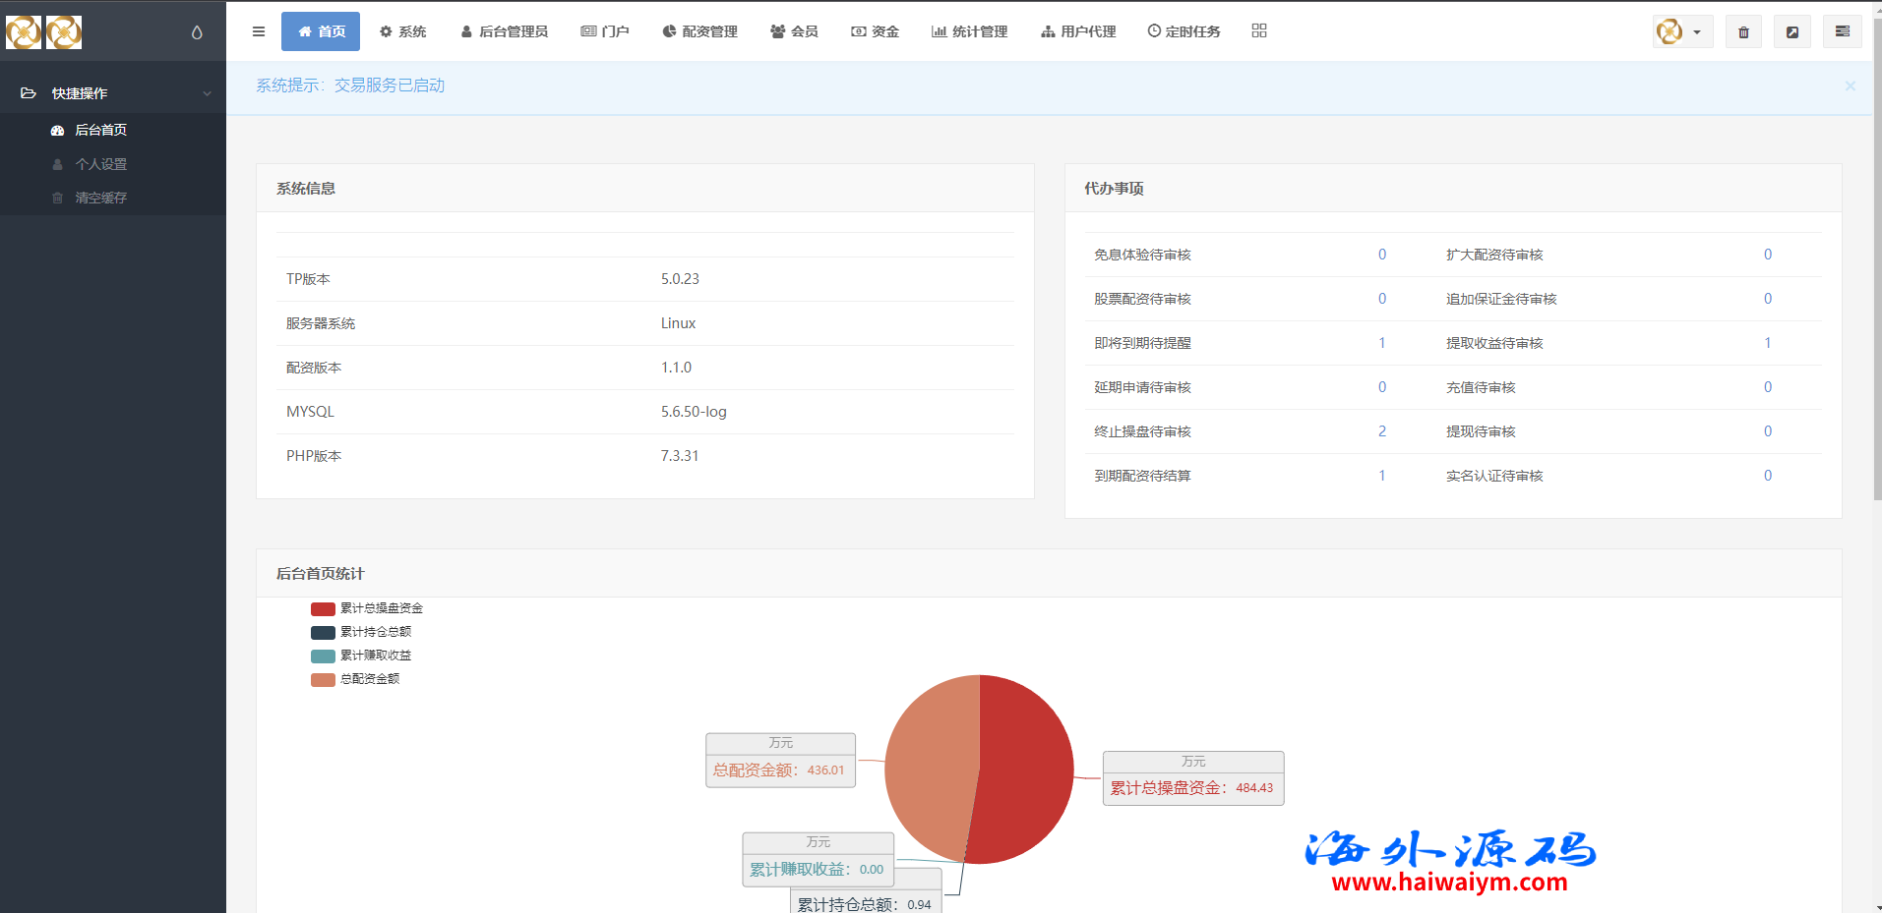
Task: Click 清空缓存 in the sidebar
Action: pyautogui.click(x=100, y=198)
